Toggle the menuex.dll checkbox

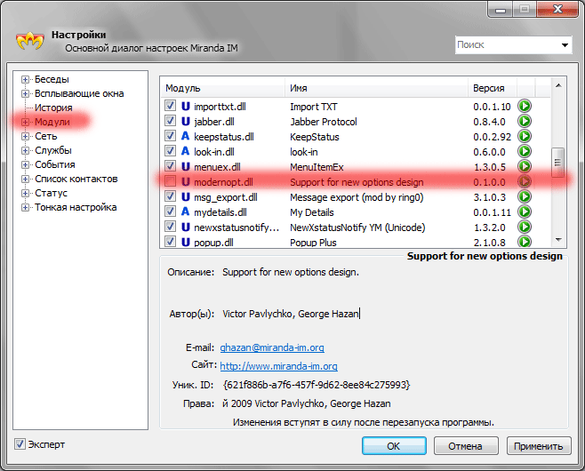[x=170, y=166]
